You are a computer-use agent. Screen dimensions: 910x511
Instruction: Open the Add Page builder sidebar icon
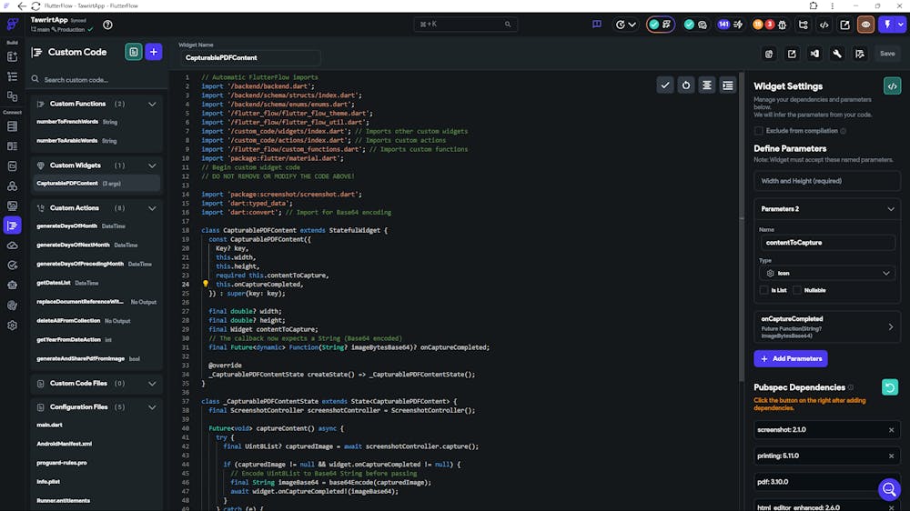coord(12,57)
